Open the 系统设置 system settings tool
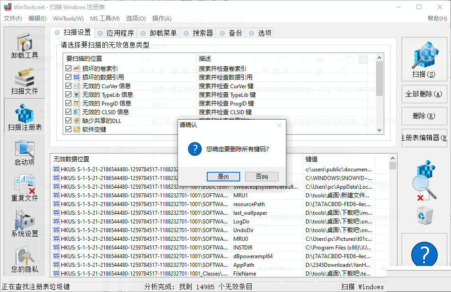The height and width of the screenshot is (292, 451). click(25, 223)
